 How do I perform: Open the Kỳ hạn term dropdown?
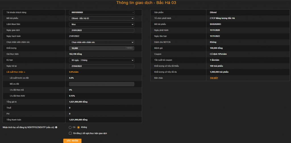point(101,60)
